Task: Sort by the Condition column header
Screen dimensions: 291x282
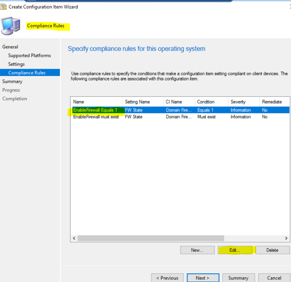Action: point(211,102)
